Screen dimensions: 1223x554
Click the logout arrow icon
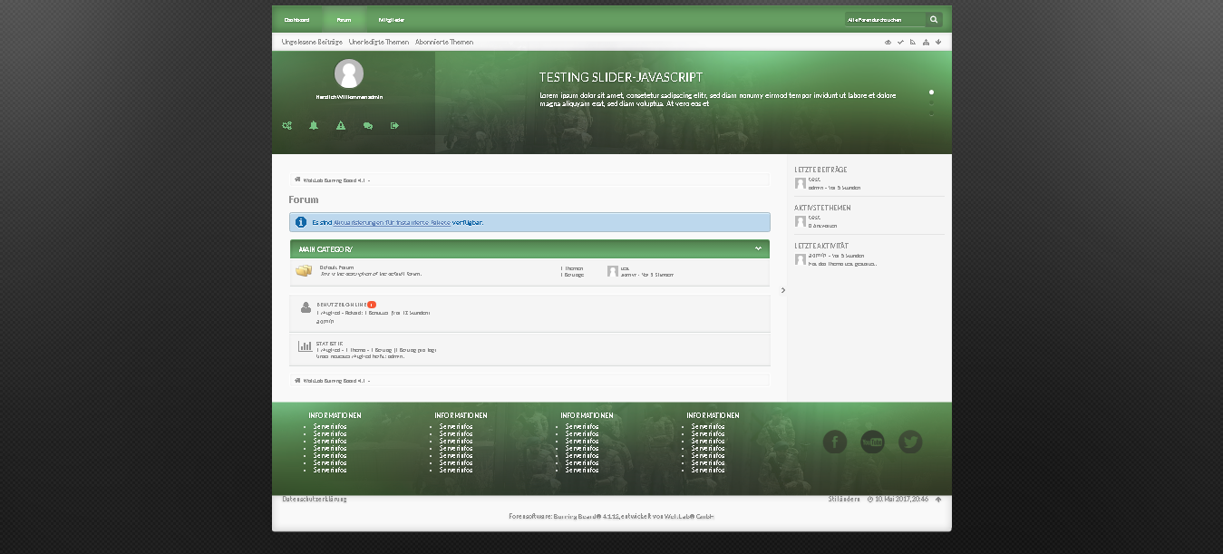[x=394, y=126]
